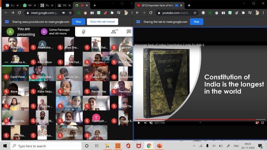Select Carol Perei... participant tile
The height and width of the screenshot is (150, 267).
point(15,74)
